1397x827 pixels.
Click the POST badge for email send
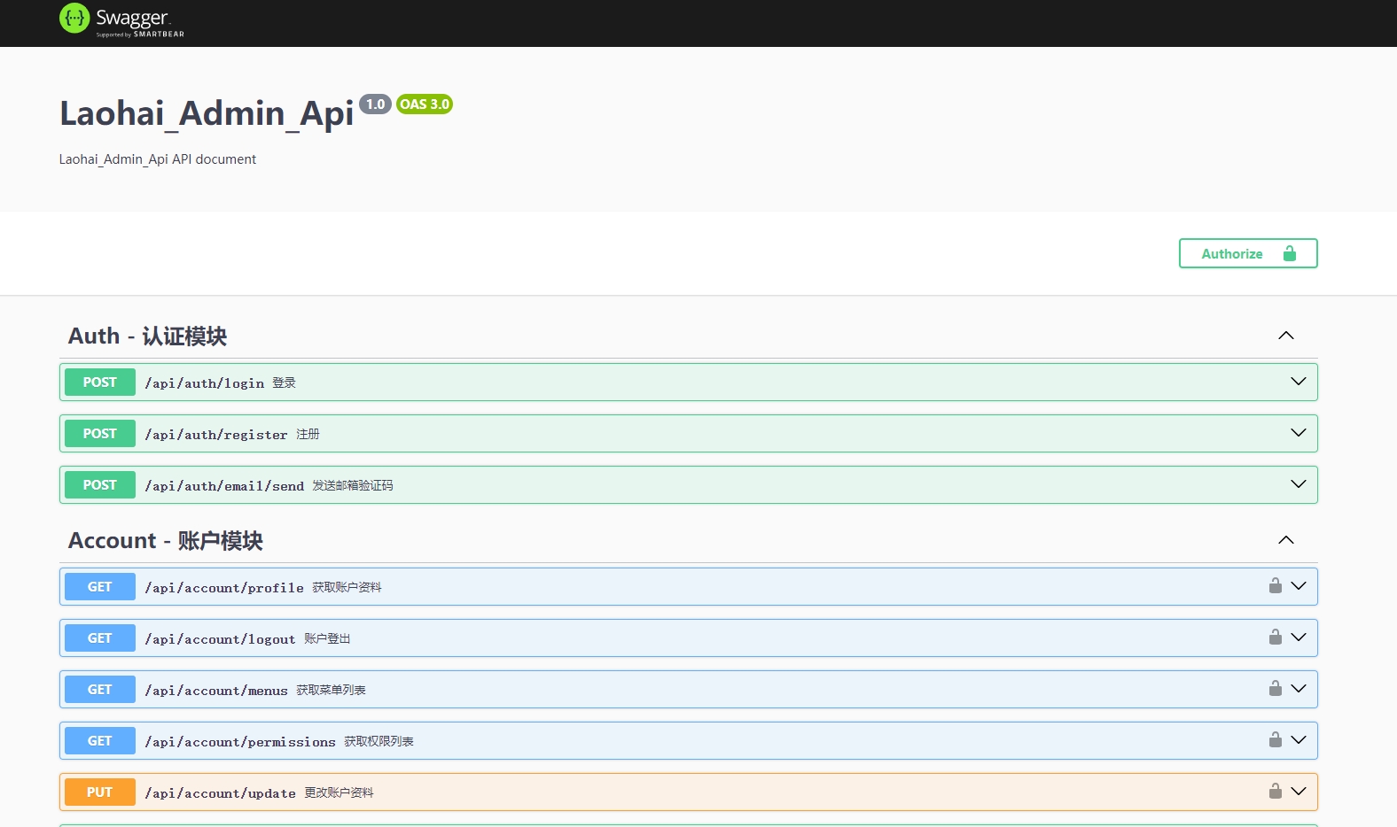(100, 485)
